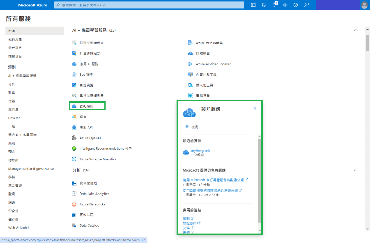Collapse the AI + 機器學習服務 section
The width and height of the screenshot is (370, 243).
click(356, 30)
